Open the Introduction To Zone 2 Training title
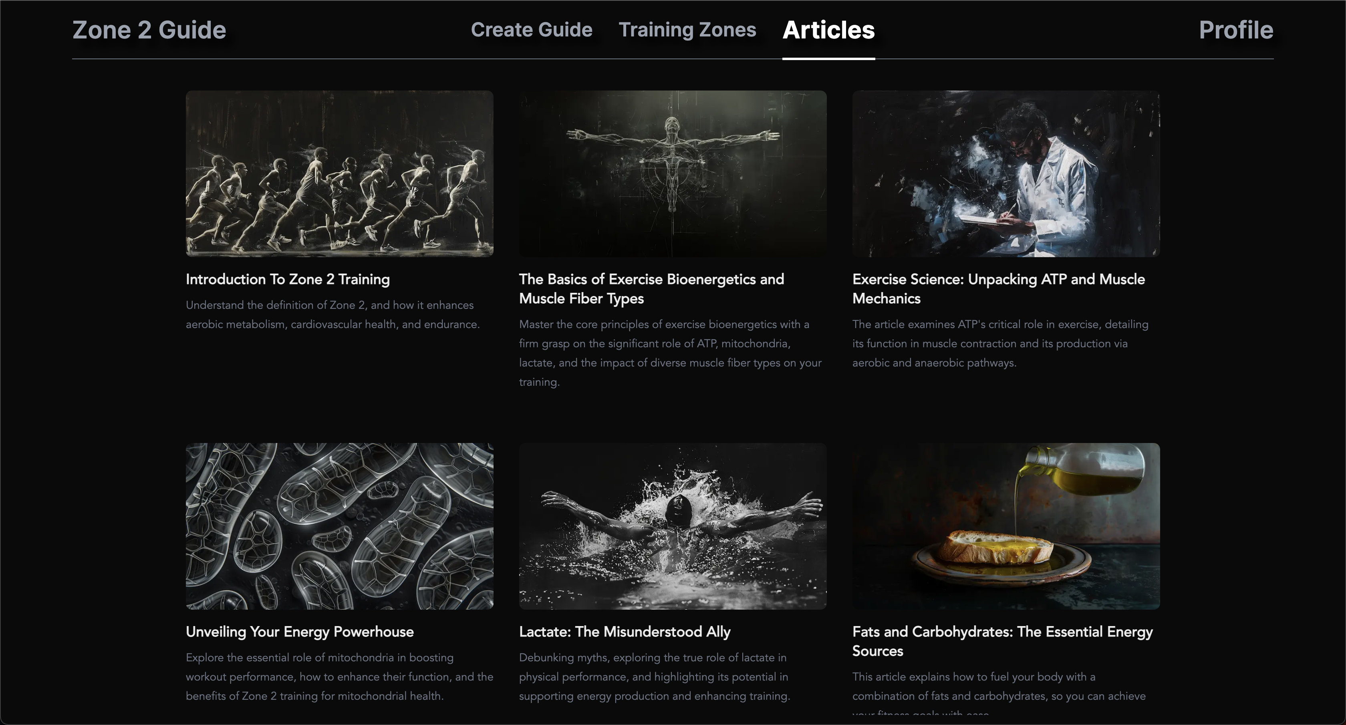Image resolution: width=1346 pixels, height=725 pixels. (x=287, y=280)
